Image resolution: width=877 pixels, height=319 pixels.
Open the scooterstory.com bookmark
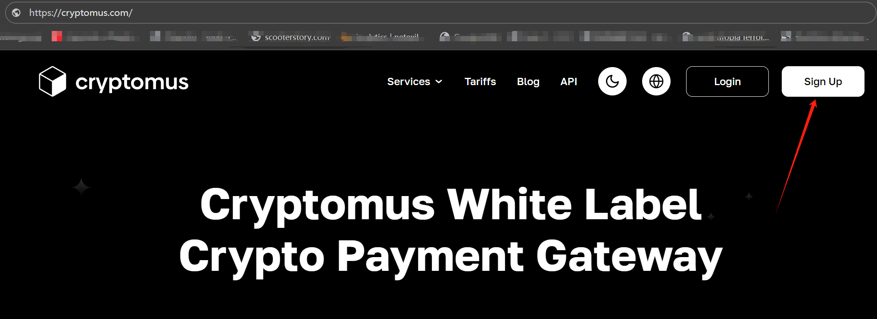coord(291,37)
